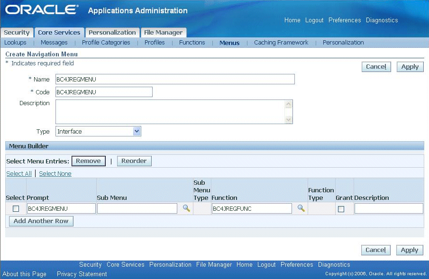The width and height of the screenshot is (429, 279).
Task: Click footer Home link
Action: pos(244,264)
